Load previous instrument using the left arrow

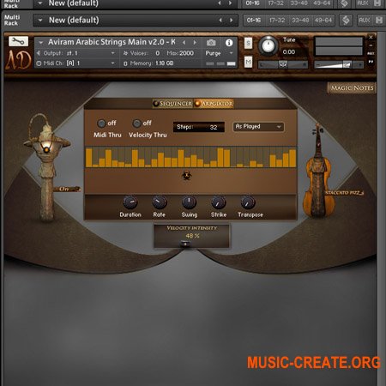(x=184, y=42)
